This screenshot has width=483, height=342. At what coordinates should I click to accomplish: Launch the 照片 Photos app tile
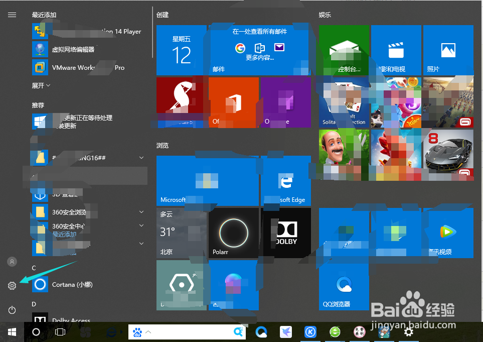[x=447, y=50]
